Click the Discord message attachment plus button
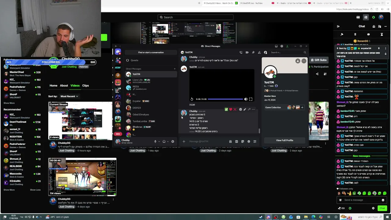The height and width of the screenshot is (220, 391). (184, 141)
